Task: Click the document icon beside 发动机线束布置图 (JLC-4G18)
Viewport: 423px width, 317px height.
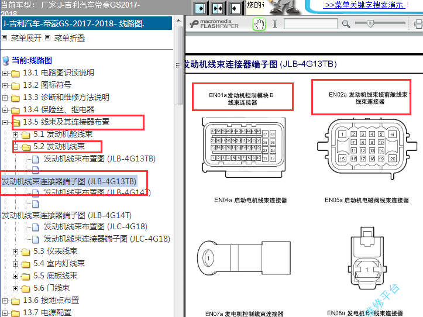Action: pos(35,227)
